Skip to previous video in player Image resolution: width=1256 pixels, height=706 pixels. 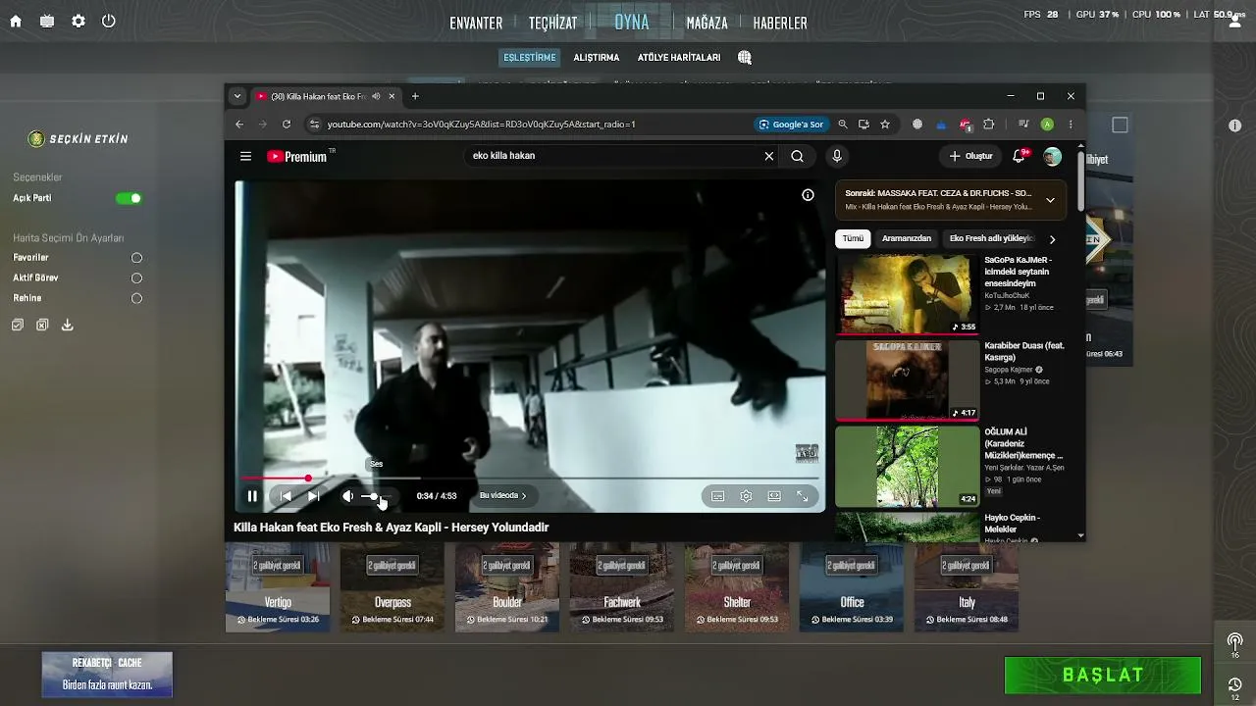click(x=286, y=496)
